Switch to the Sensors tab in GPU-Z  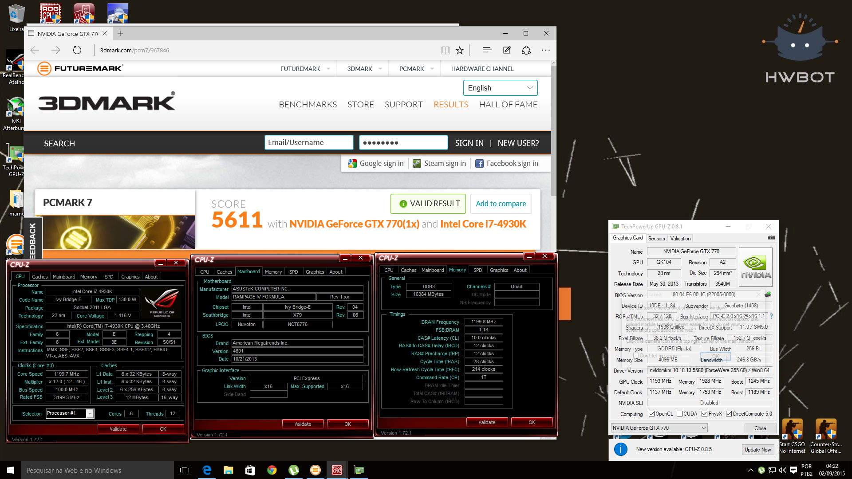click(656, 239)
